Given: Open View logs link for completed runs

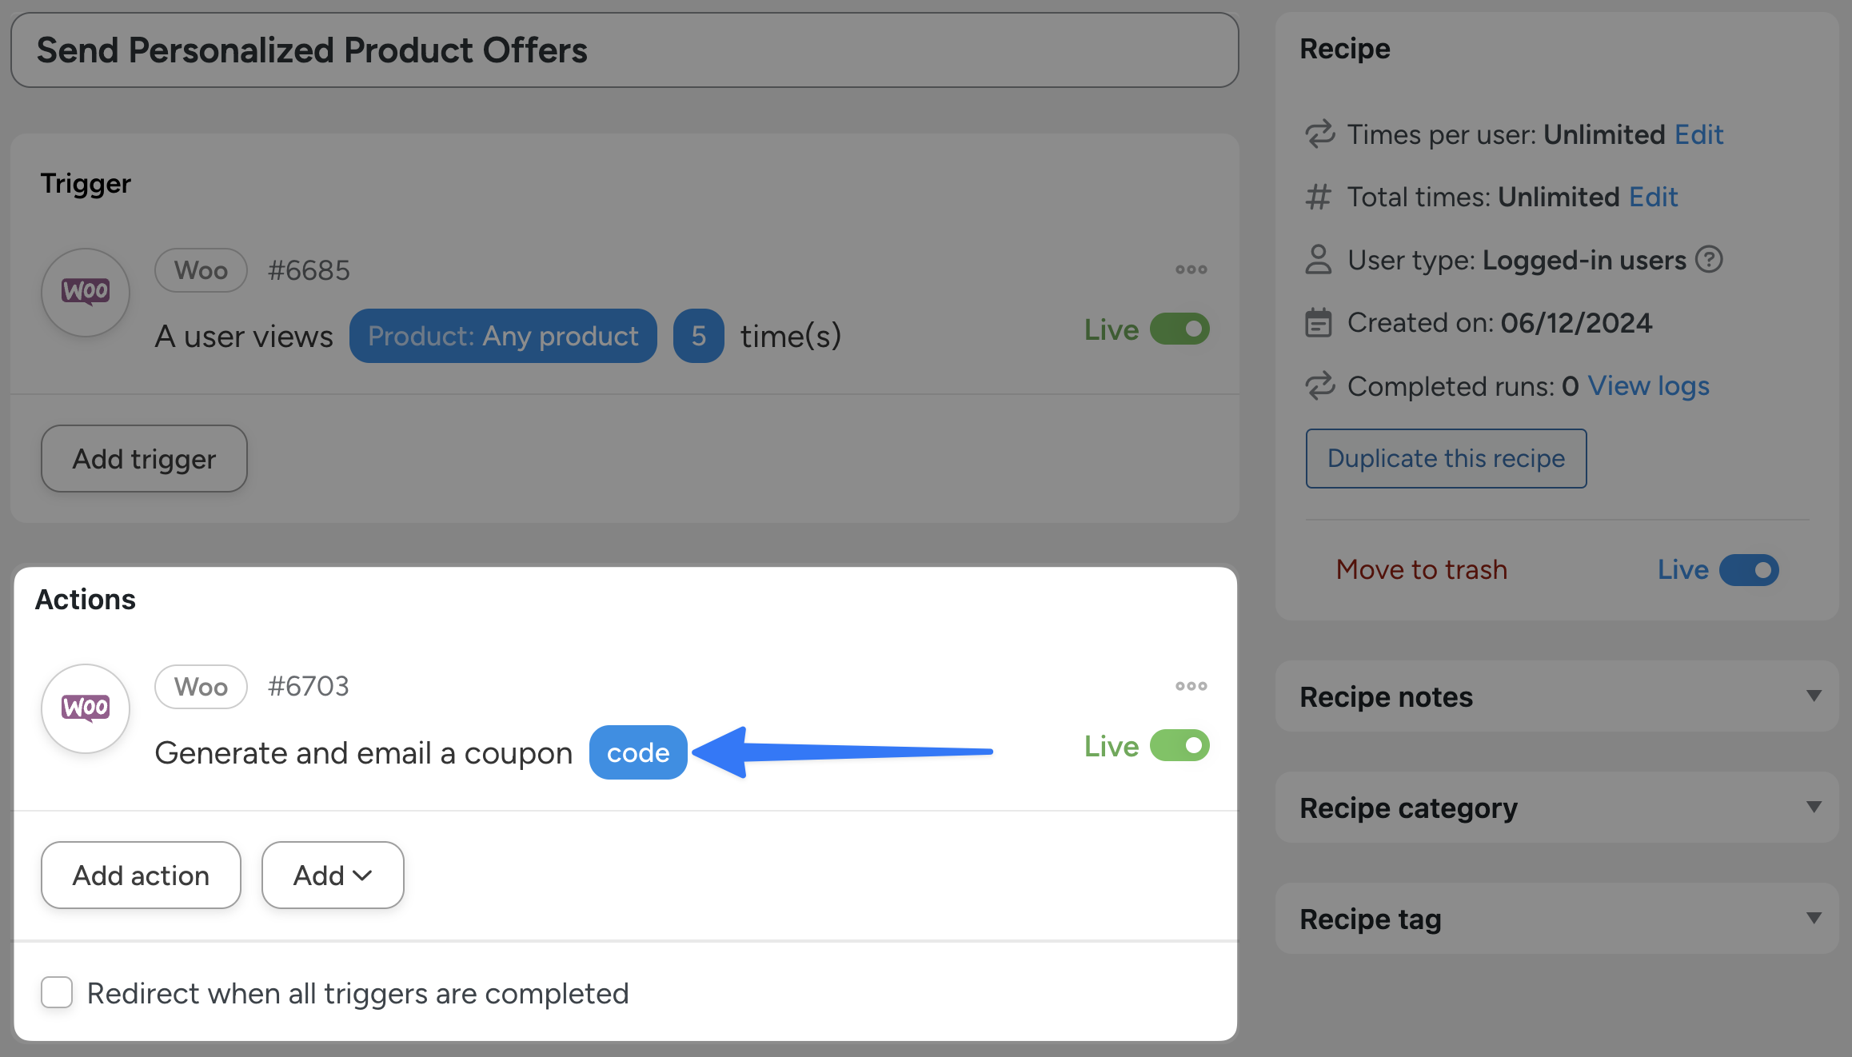Looking at the screenshot, I should coord(1648,386).
